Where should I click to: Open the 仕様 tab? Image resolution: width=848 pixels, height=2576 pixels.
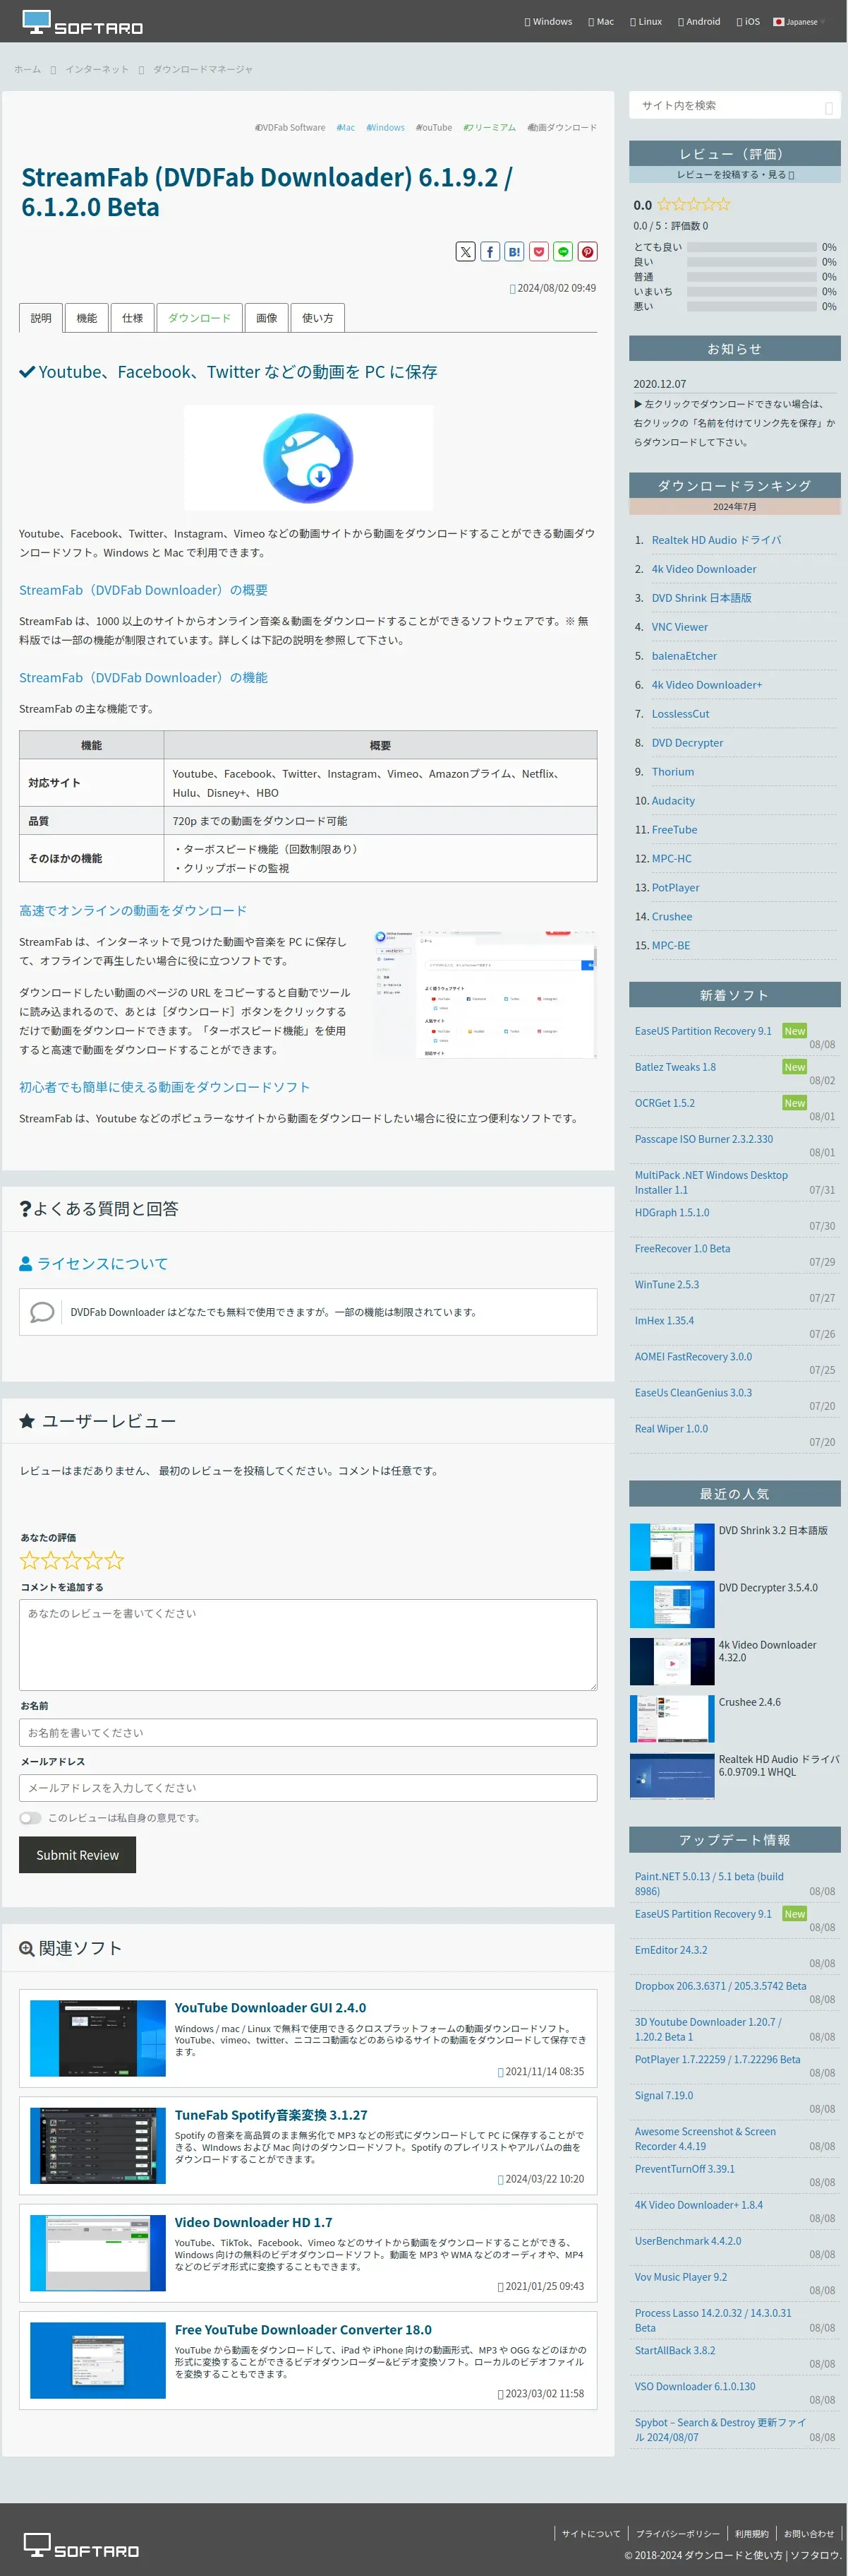click(133, 318)
